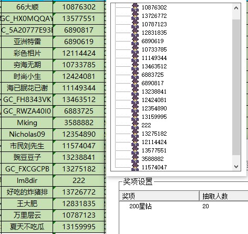Select spreadsheet ID cell 6890817
This screenshot has width=248, height=234.
click(x=79, y=30)
